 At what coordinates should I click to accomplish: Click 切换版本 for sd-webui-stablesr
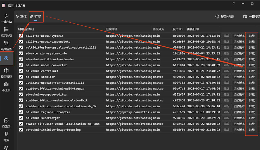coord(239,77)
